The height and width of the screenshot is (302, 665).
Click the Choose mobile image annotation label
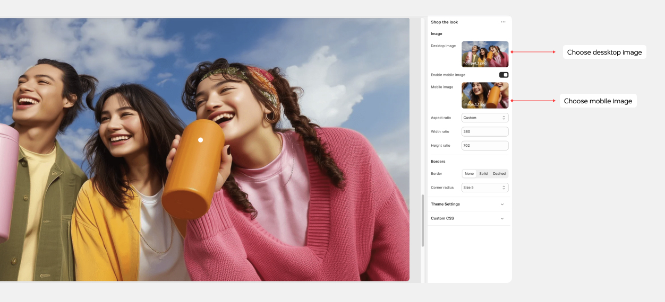(x=598, y=101)
